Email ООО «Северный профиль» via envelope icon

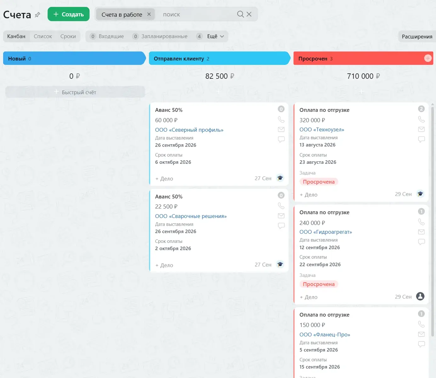click(x=281, y=129)
